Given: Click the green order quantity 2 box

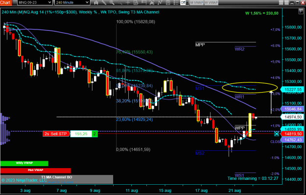Looking at the screenshot, I should [x=94, y=134].
